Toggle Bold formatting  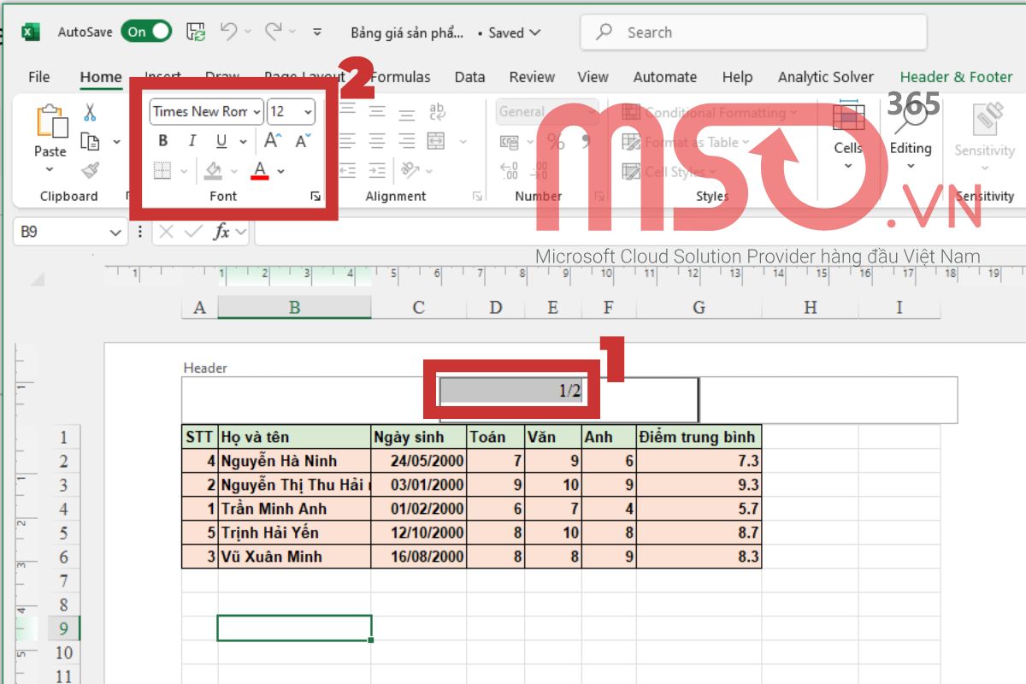click(x=163, y=141)
